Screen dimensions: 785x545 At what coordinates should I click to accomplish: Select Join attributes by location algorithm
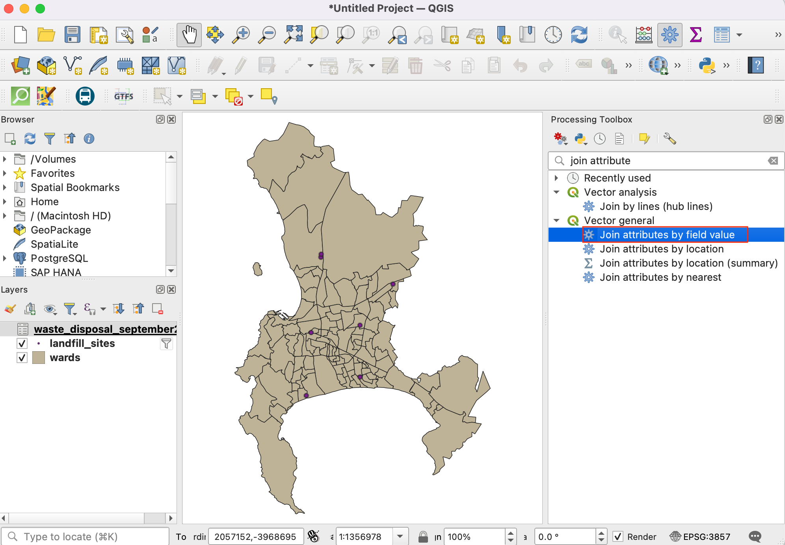pyautogui.click(x=661, y=249)
